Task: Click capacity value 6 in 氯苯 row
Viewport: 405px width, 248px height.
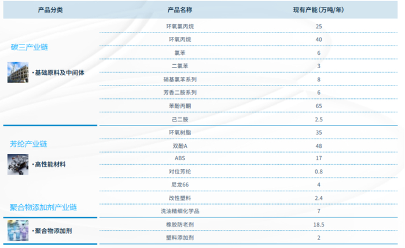Action: [319, 53]
